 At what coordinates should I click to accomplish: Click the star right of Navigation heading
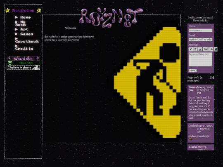coord(39,10)
